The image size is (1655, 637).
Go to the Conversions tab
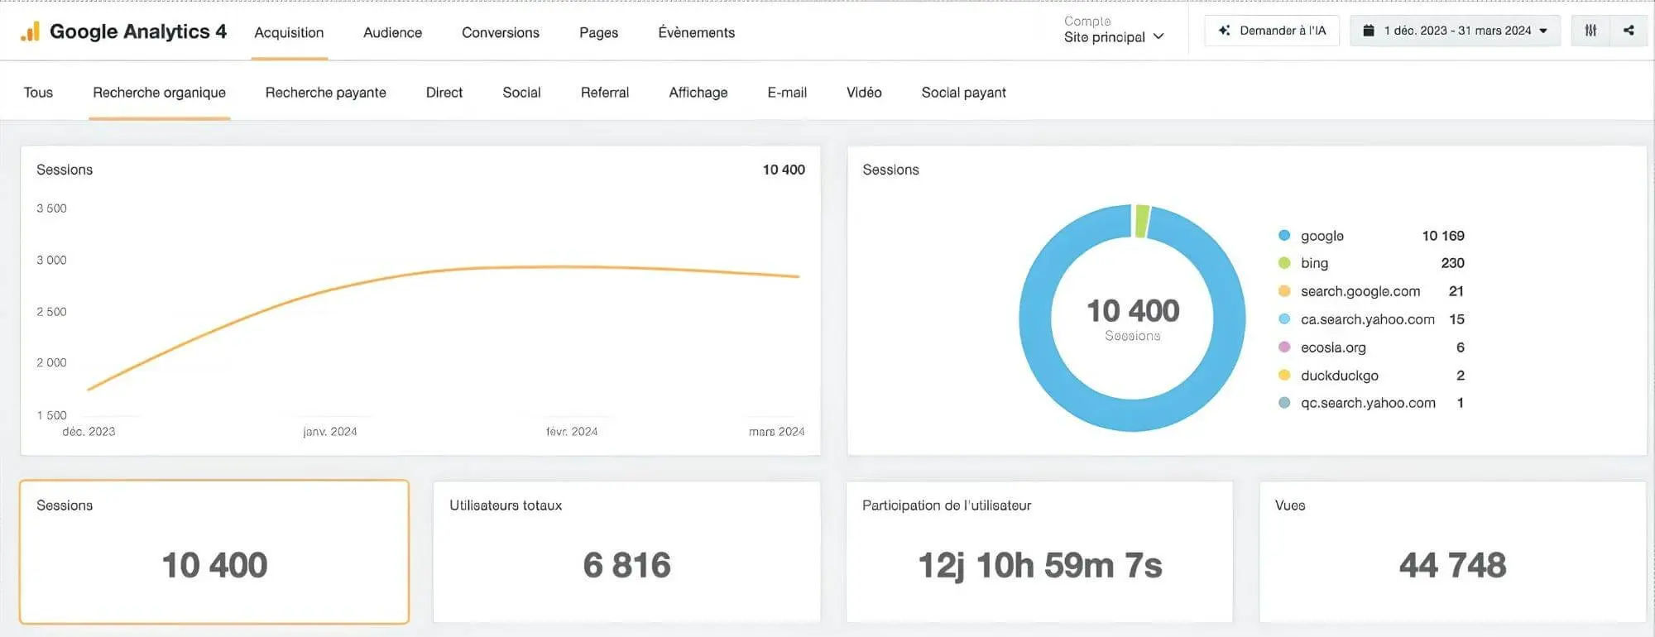pyautogui.click(x=500, y=32)
